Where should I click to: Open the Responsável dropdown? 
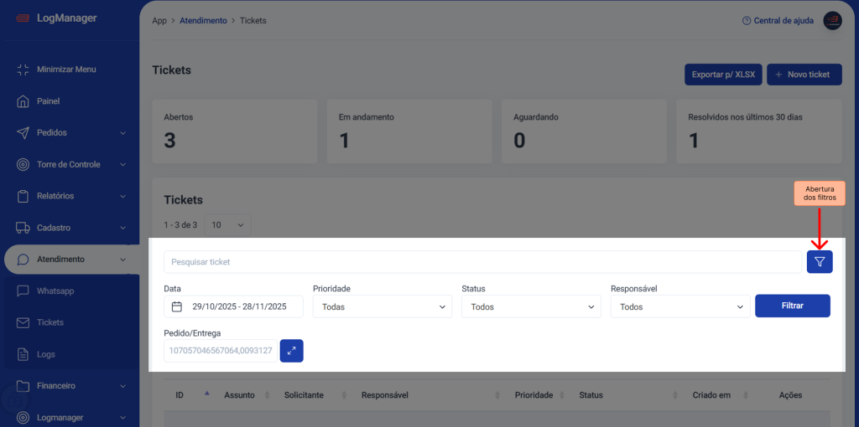(x=679, y=307)
